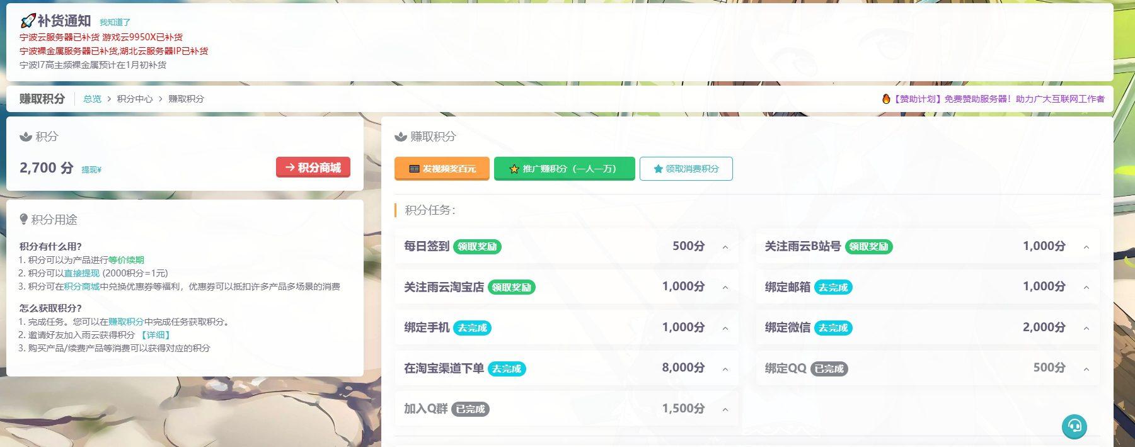Collapse the 每日签到 task chevron
The width and height of the screenshot is (1135, 447).
725,247
